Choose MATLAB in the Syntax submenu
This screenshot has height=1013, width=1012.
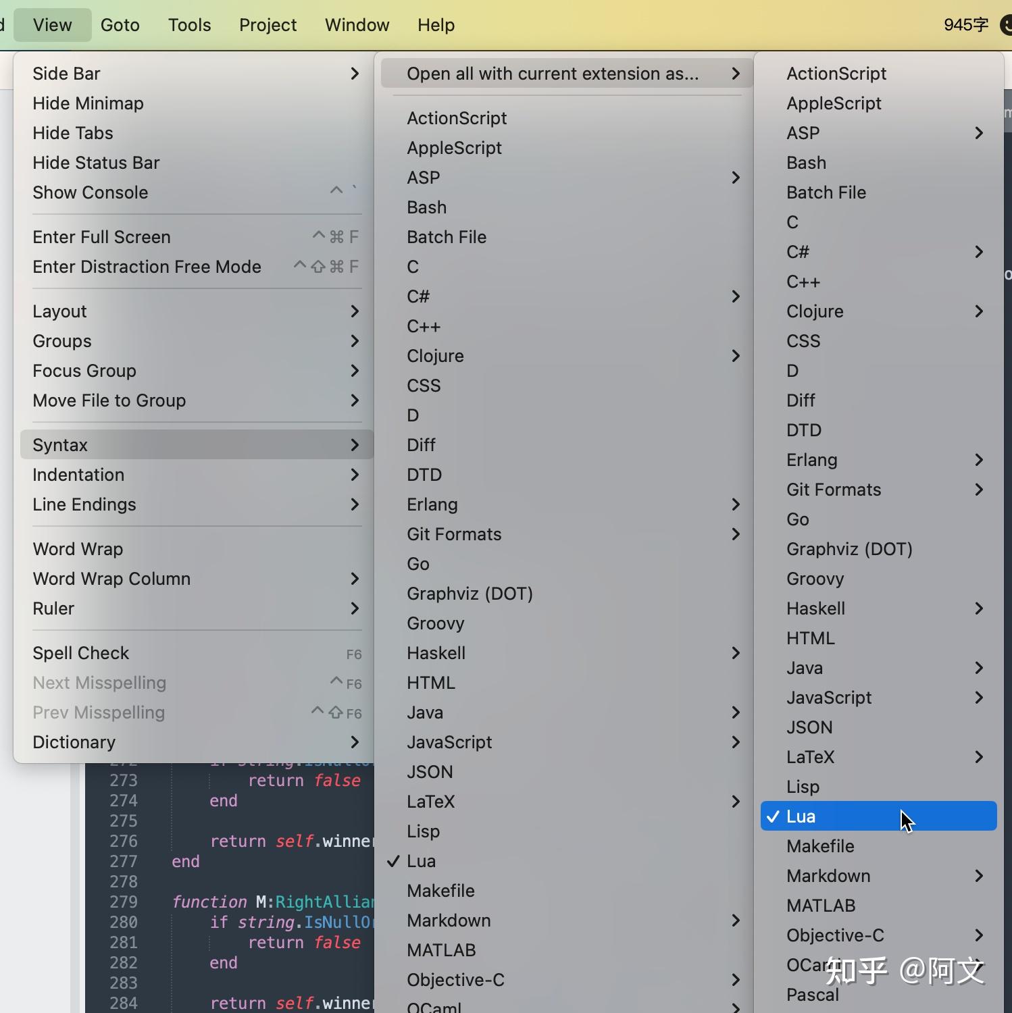[566, 950]
